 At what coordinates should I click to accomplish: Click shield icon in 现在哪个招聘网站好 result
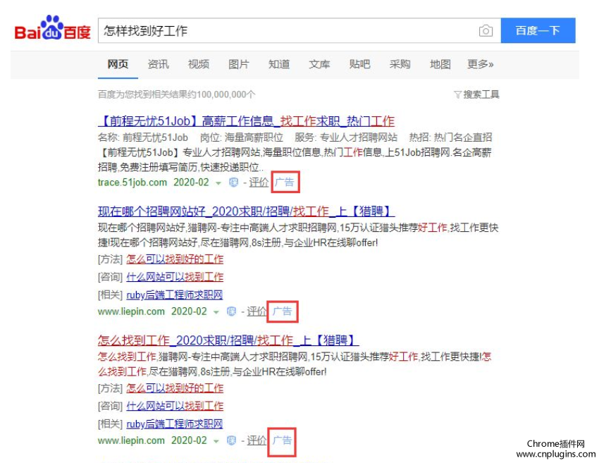[x=231, y=311]
